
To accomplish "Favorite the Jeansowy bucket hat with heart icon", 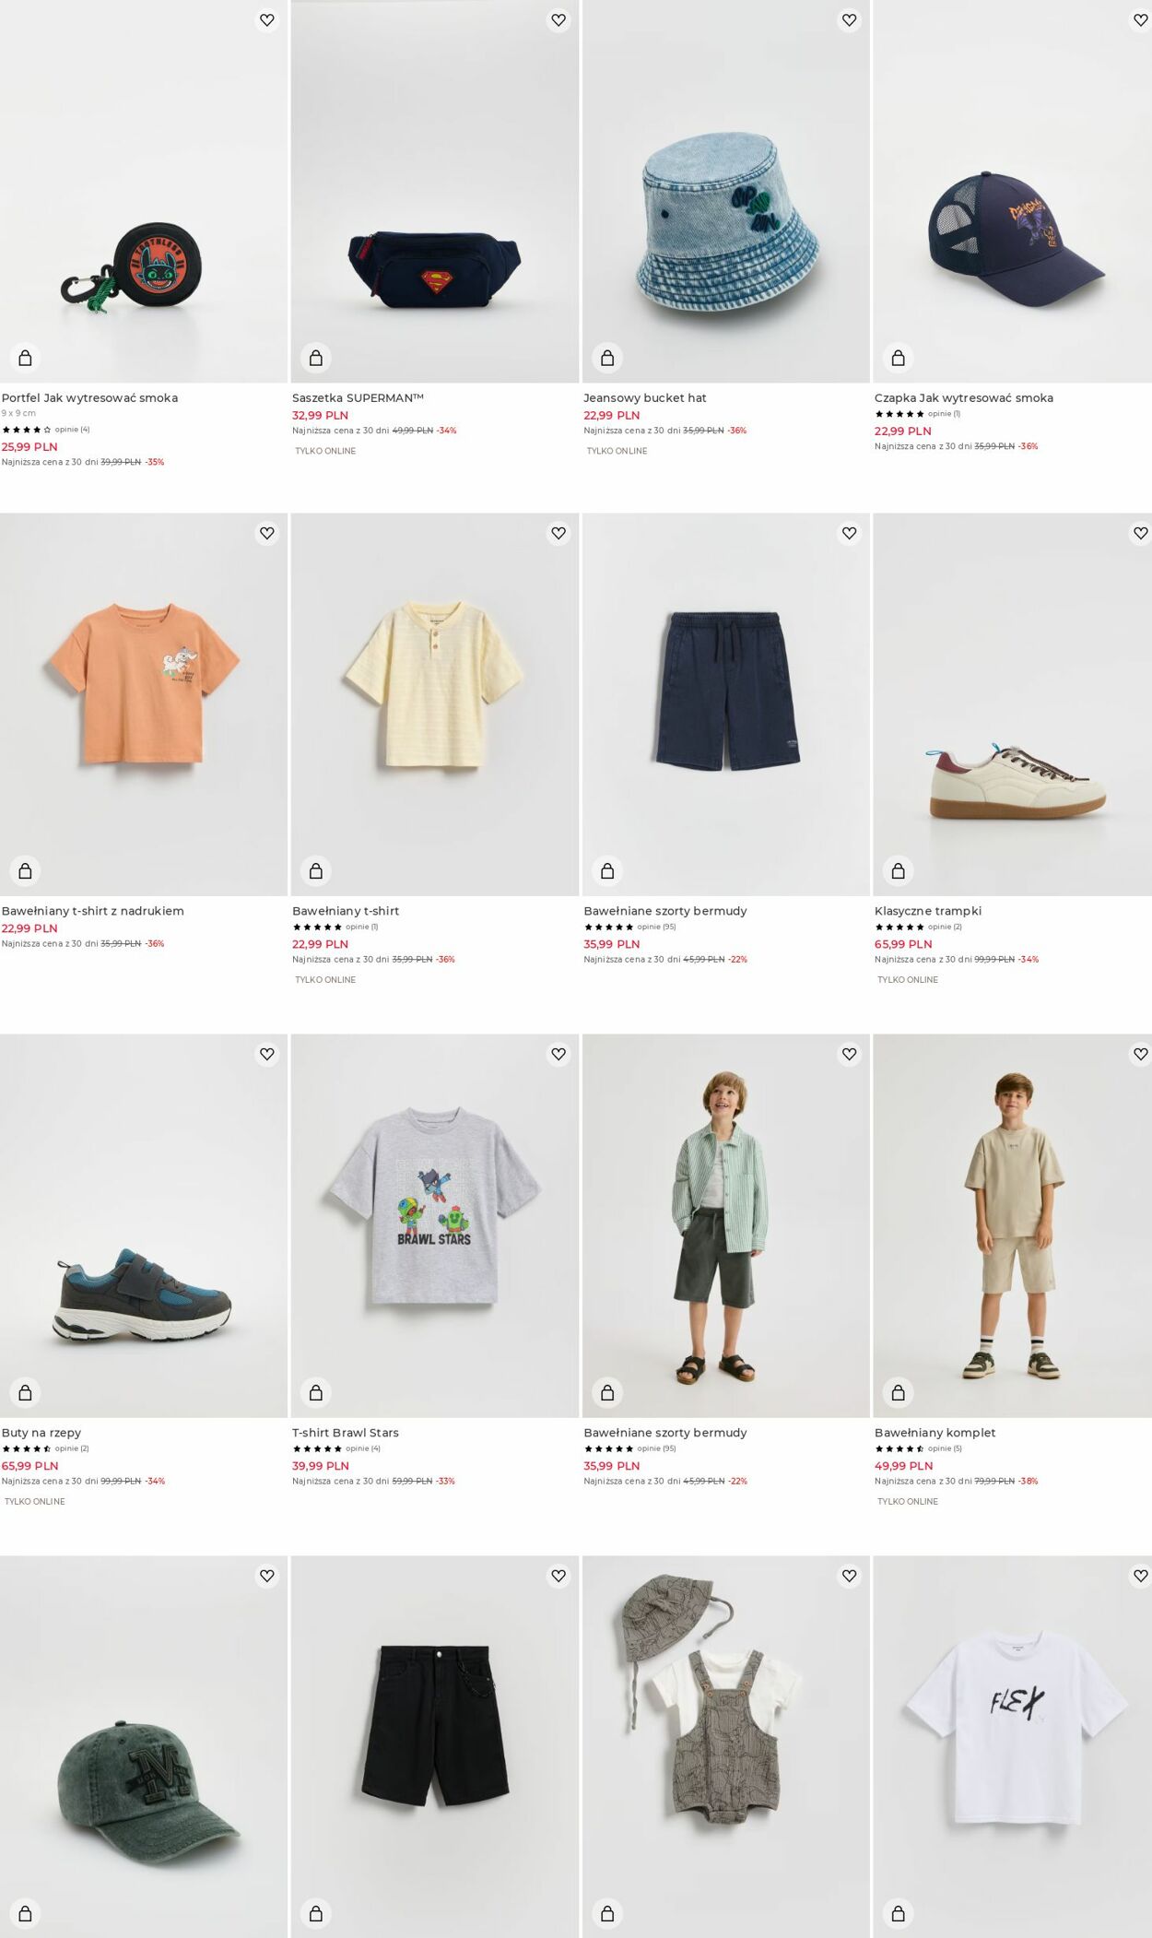I will point(850,20).
